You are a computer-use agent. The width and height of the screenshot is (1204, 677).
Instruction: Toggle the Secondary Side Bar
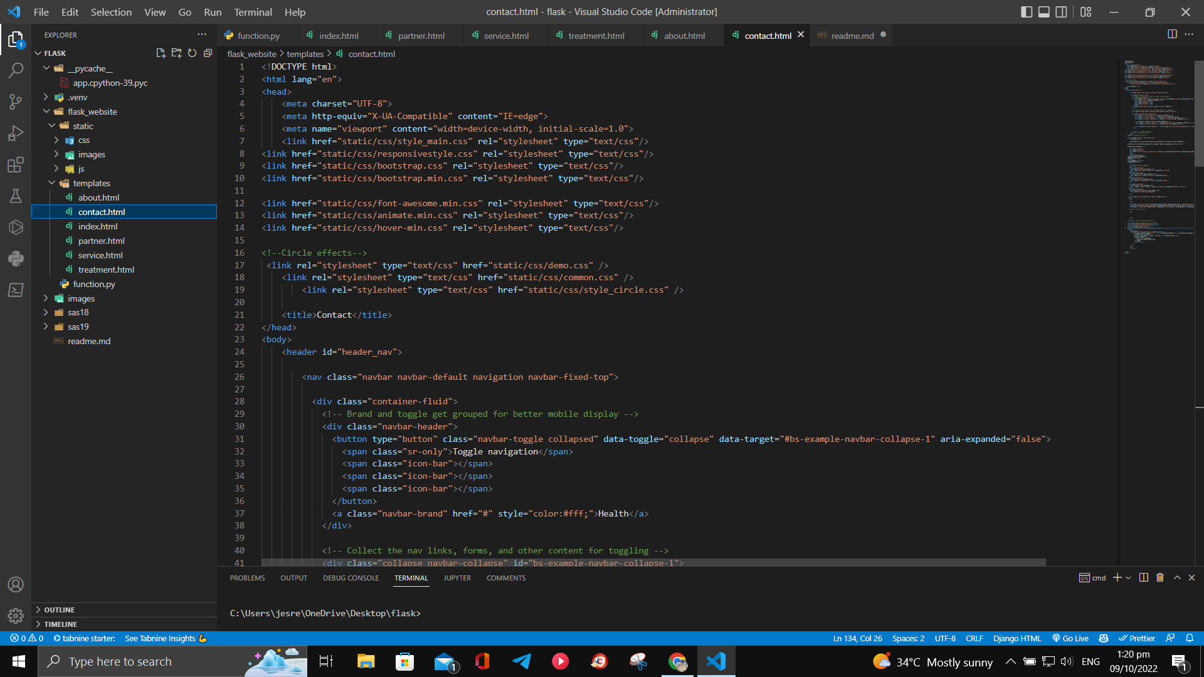click(1061, 11)
